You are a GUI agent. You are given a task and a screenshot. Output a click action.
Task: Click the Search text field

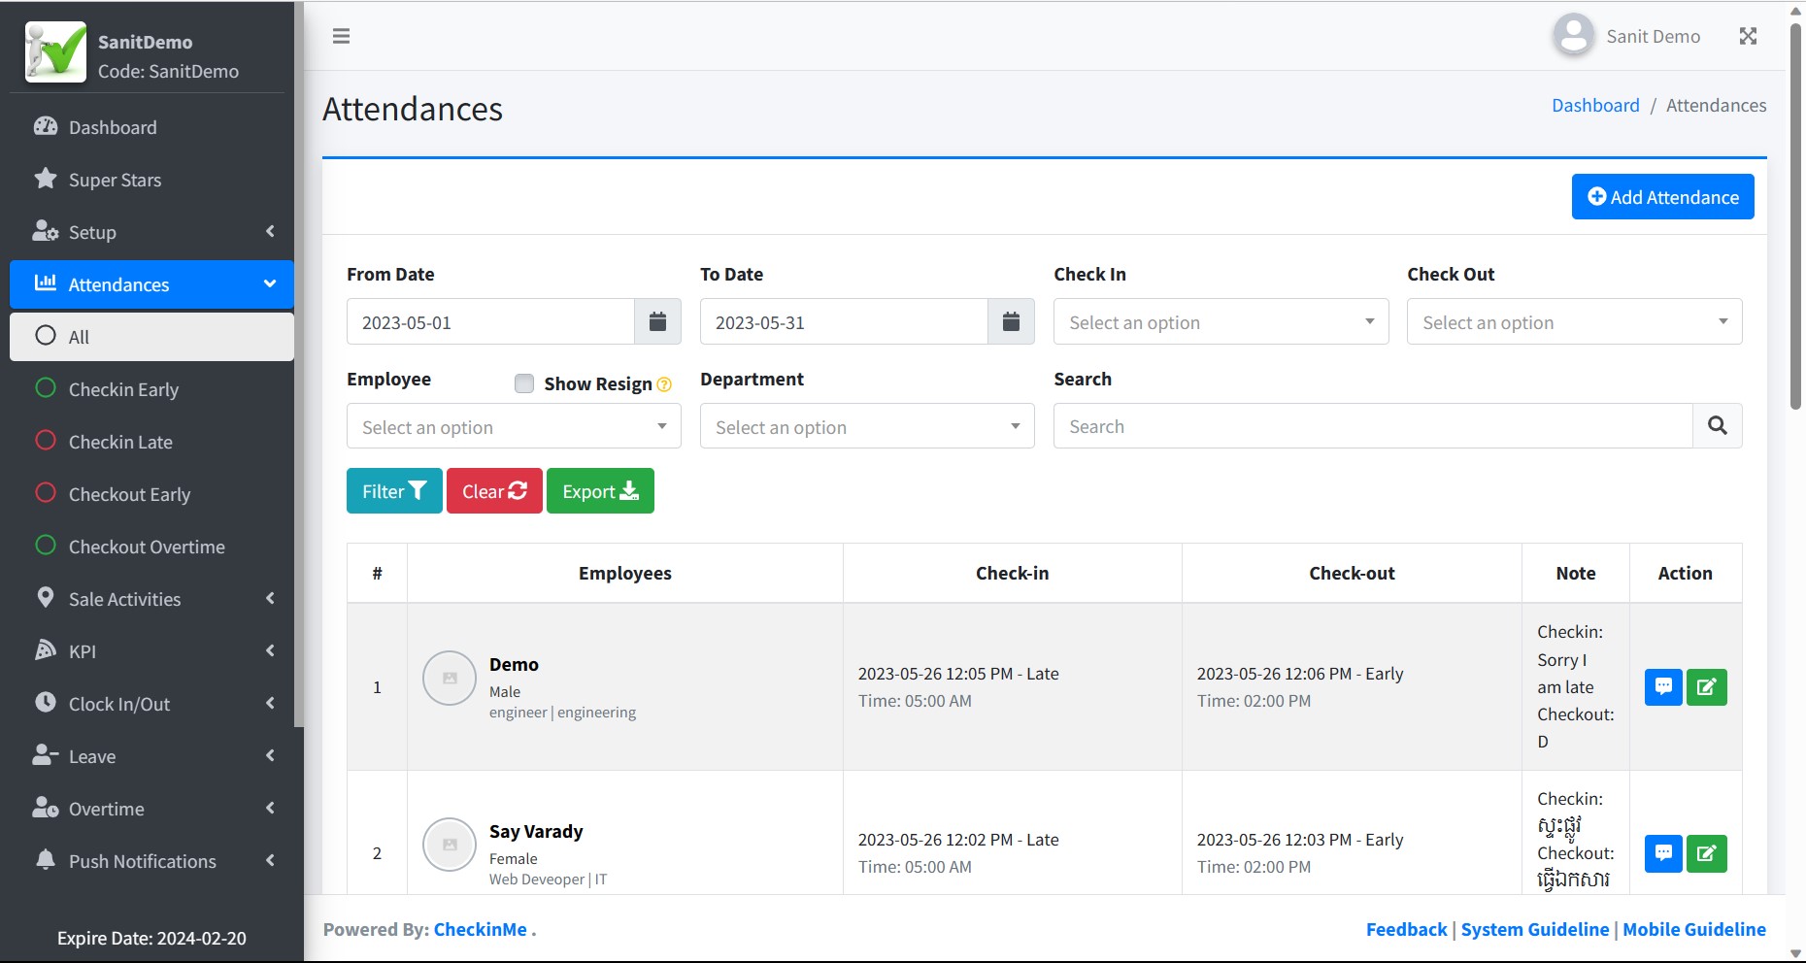click(x=1373, y=425)
